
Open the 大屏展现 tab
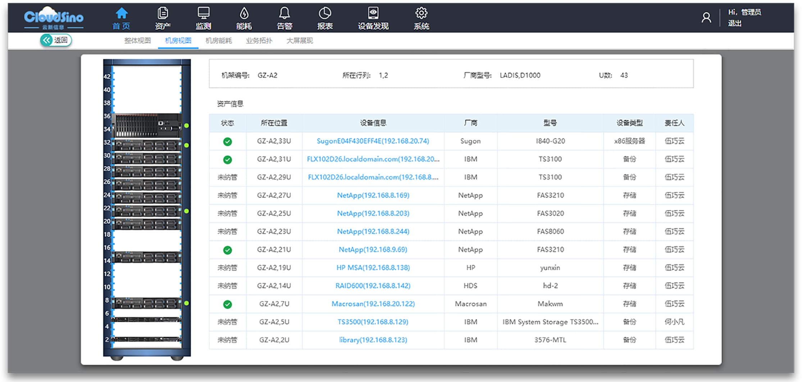tap(300, 41)
